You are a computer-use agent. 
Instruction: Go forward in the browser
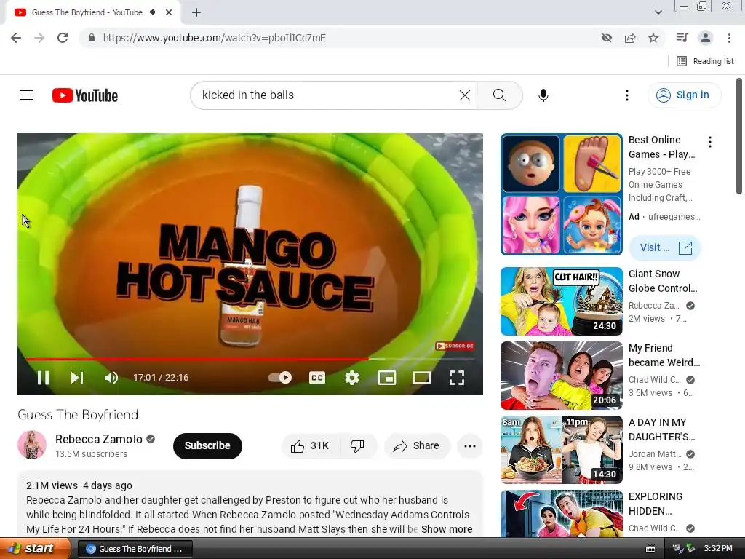click(x=39, y=38)
